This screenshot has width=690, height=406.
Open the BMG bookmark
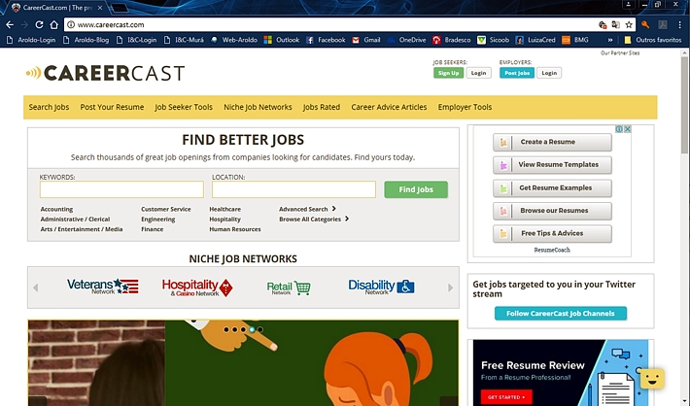click(x=575, y=40)
